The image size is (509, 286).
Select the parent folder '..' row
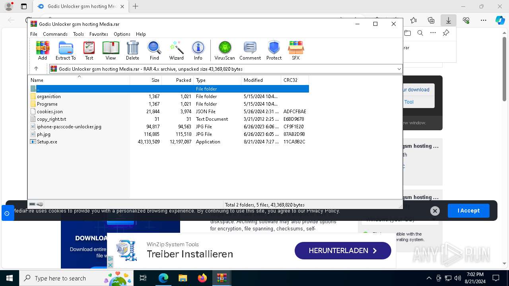[169, 89]
